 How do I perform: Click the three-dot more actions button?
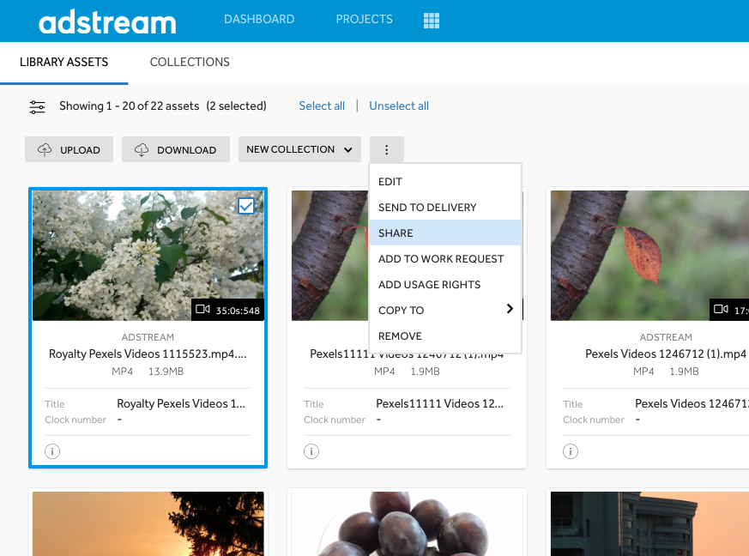coord(386,149)
